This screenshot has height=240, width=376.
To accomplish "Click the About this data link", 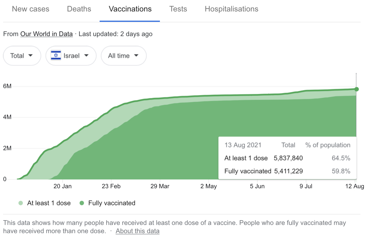I will click(x=137, y=231).
